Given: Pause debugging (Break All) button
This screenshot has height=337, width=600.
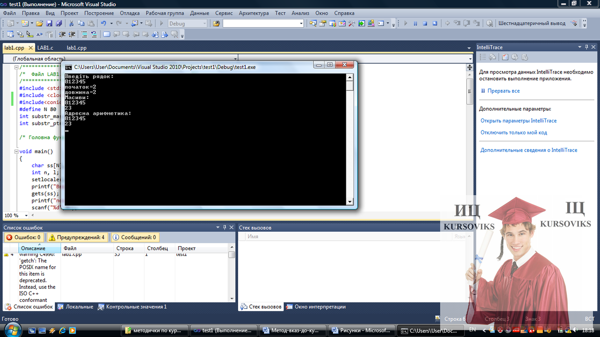Looking at the screenshot, I should click(x=415, y=23).
